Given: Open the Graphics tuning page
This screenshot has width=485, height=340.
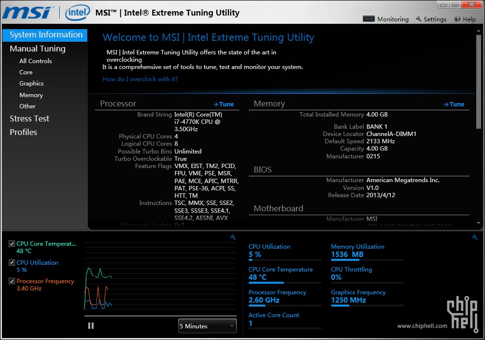Looking at the screenshot, I should (32, 84).
